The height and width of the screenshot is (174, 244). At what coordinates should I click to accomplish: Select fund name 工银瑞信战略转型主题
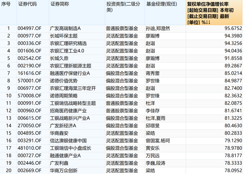(73, 103)
